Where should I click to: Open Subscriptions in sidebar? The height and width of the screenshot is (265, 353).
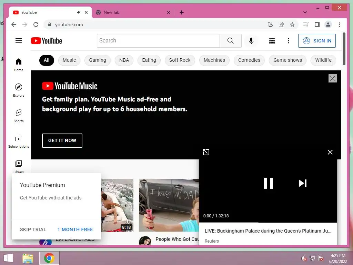[19, 141]
